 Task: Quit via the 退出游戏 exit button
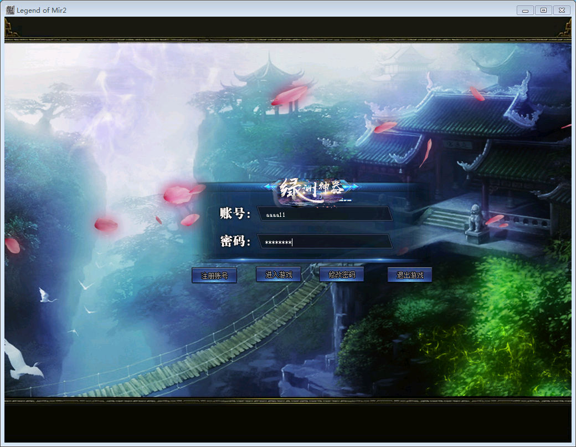coord(409,275)
